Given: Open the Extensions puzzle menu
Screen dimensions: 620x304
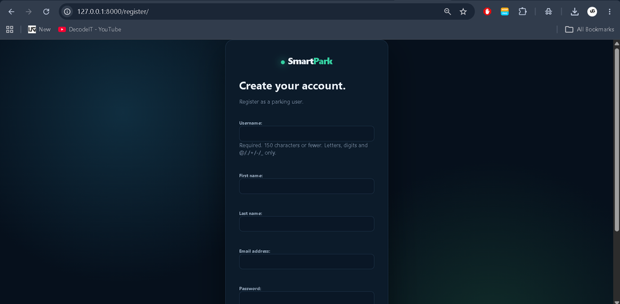Looking at the screenshot, I should [x=523, y=12].
